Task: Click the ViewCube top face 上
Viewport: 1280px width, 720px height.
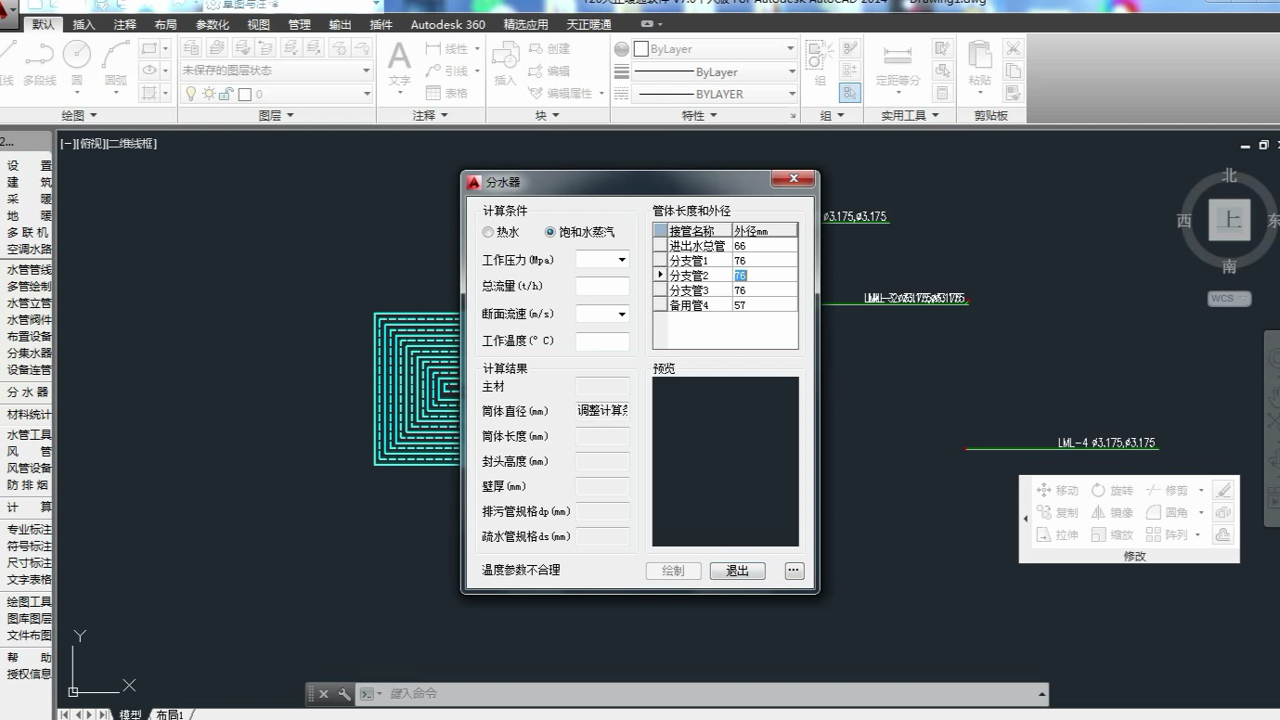Action: (x=1230, y=220)
